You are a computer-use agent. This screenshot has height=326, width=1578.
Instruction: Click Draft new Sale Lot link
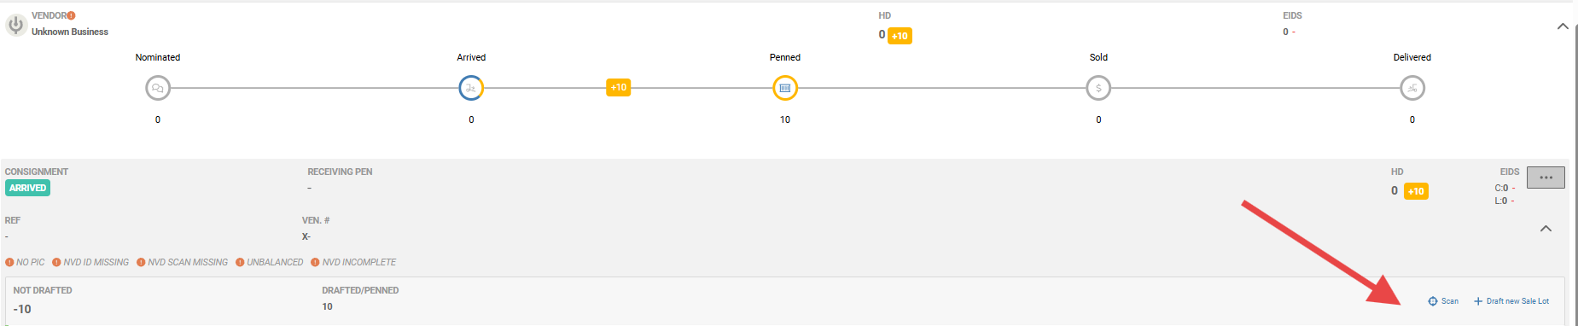tap(1511, 301)
